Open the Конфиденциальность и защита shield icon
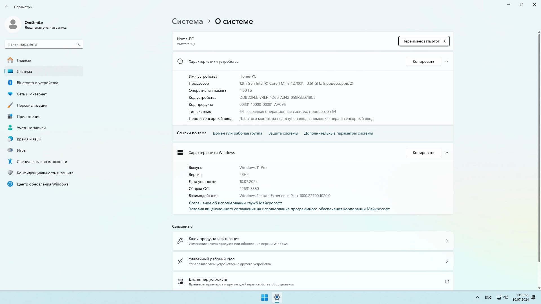The height and width of the screenshot is (304, 541). coord(10,173)
